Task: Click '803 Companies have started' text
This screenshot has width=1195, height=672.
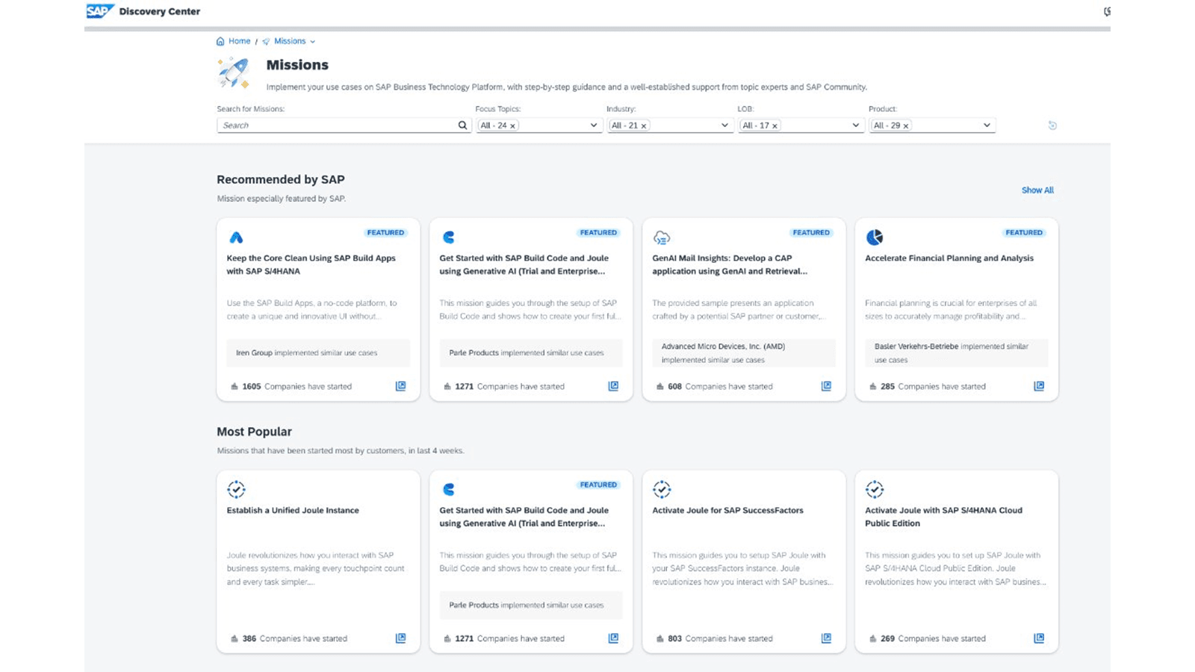Action: [x=720, y=639]
